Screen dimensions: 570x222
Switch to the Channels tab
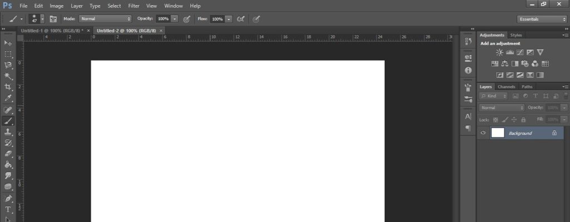point(507,87)
